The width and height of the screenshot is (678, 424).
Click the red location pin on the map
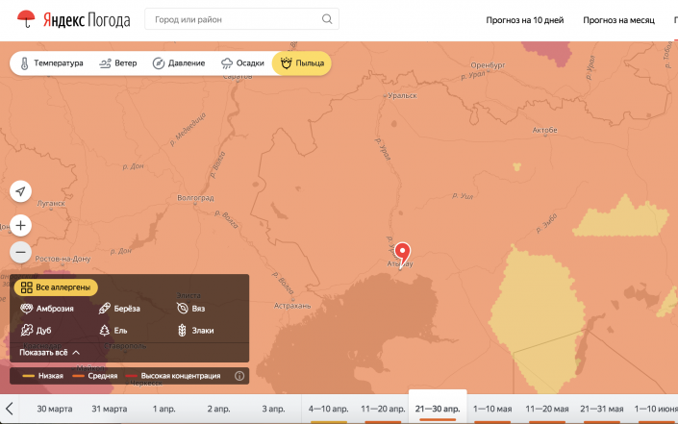coord(403,252)
